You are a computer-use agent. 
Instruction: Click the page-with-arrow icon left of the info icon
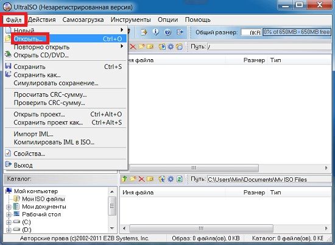point(144,32)
